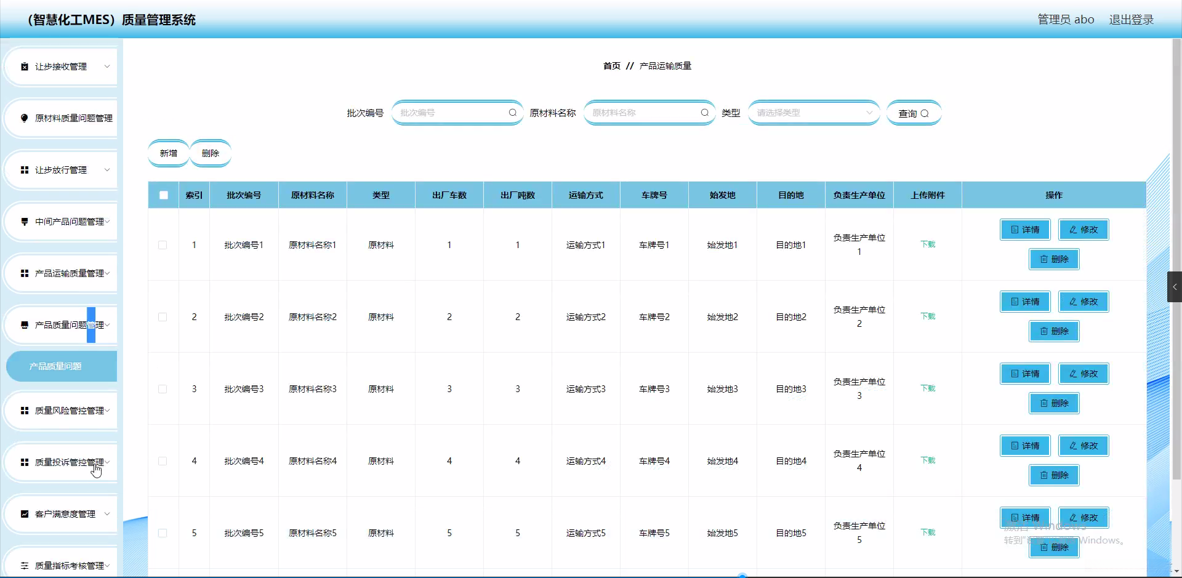This screenshot has height=578, width=1182.
Task: Tick the checkbox for 批次编号5 row
Action: [163, 533]
